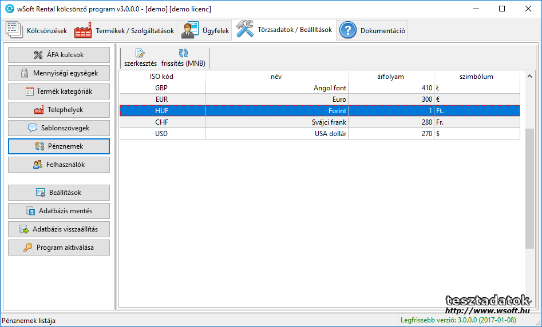Image resolution: width=542 pixels, height=327 pixels.
Task: Select the EUR currency row
Action: 320,99
